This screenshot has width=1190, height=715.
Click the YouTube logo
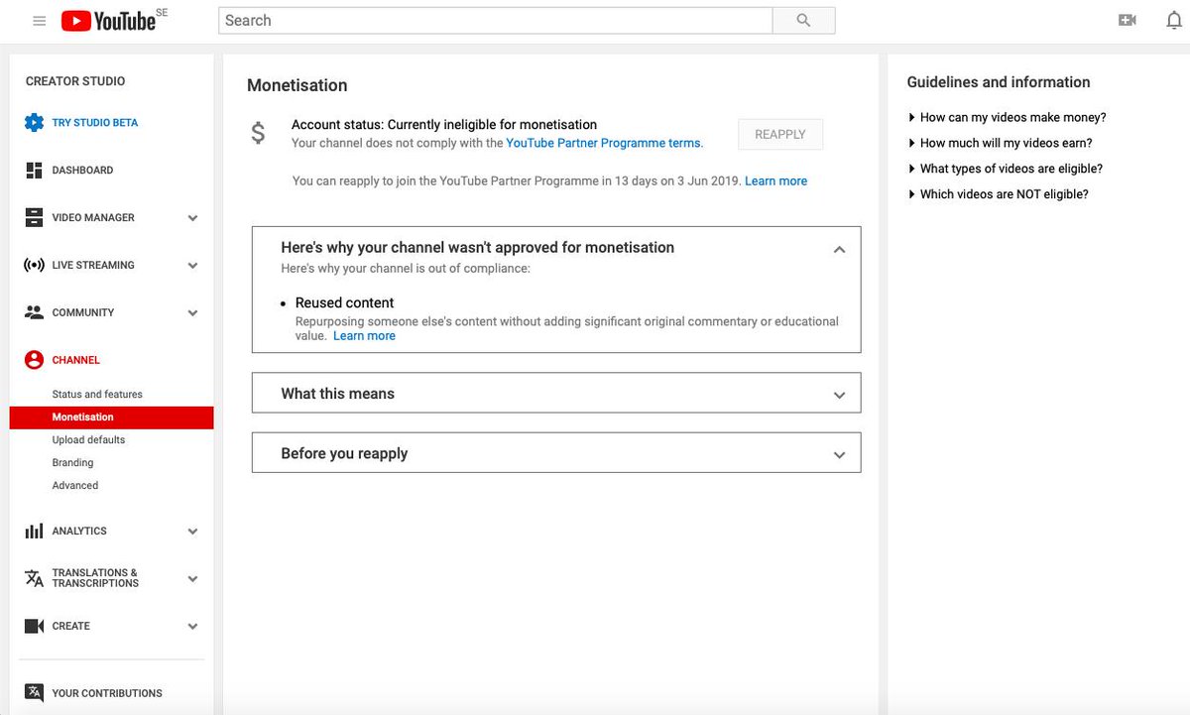[x=109, y=21]
